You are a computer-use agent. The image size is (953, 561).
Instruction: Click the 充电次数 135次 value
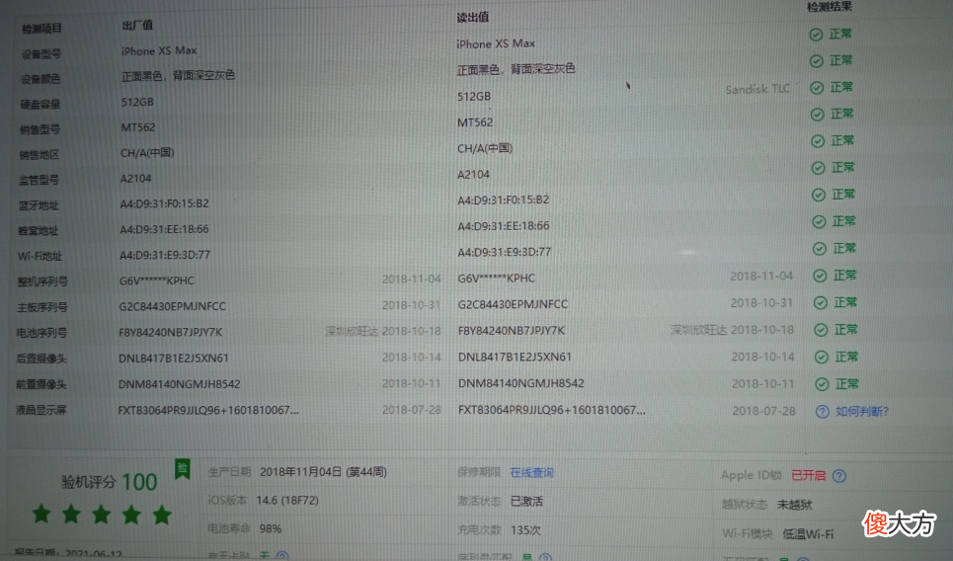pos(525,530)
